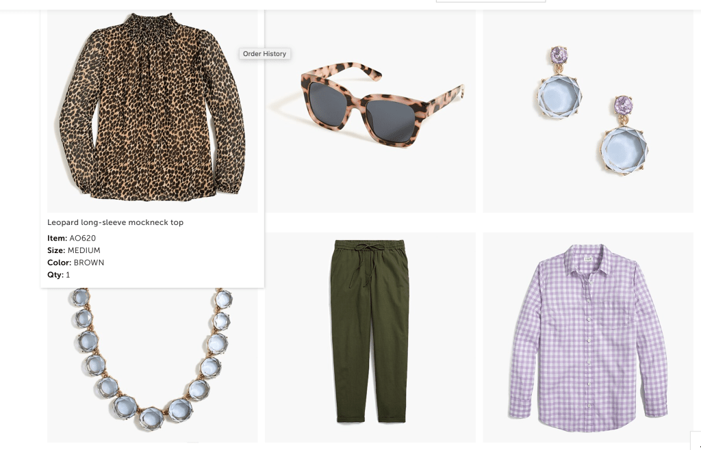
Task: Focus the input box at top edge
Action: pyautogui.click(x=490, y=1)
